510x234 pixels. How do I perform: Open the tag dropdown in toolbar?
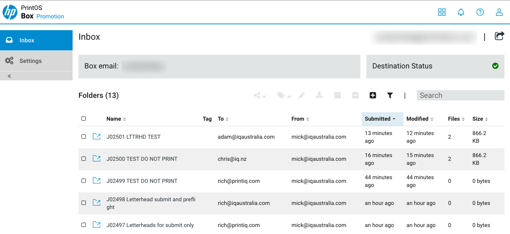[x=284, y=96]
